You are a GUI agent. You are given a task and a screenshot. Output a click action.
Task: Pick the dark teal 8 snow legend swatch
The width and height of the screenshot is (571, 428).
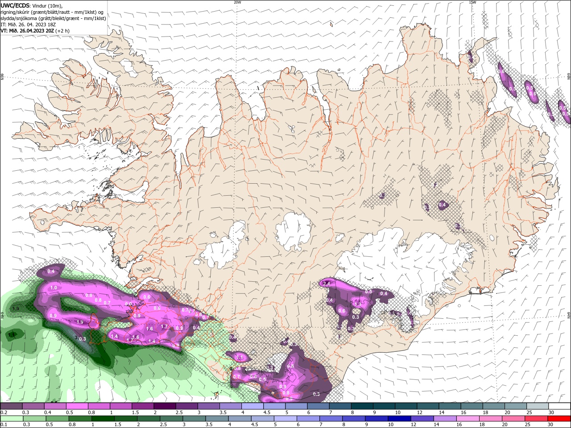(361, 406)
